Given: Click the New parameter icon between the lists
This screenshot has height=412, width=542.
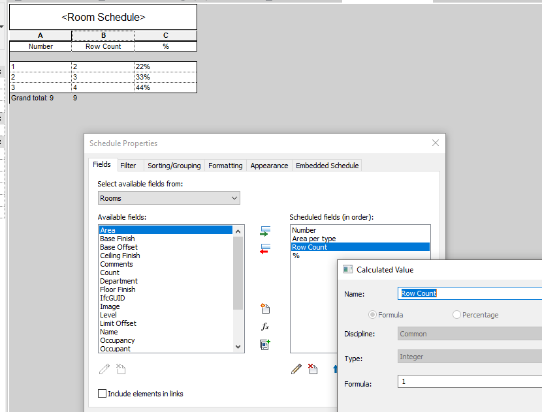Looking at the screenshot, I should click(x=265, y=308).
